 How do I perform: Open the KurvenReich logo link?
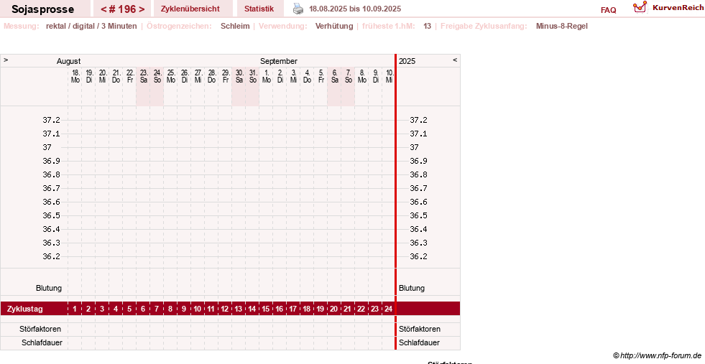click(668, 8)
